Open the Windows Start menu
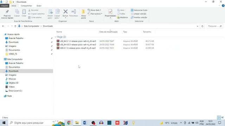225x126 pixels. (x=4, y=123)
